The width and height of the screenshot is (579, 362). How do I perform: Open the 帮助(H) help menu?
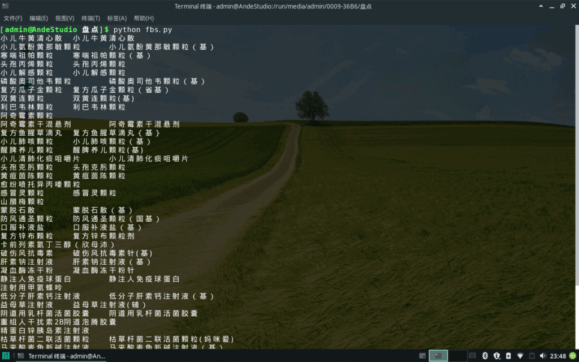(x=144, y=18)
